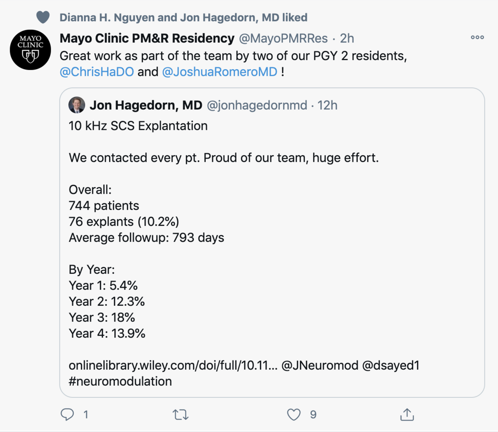The height and width of the screenshot is (432, 498).
Task: Like the tweet with heart icon
Action: tap(293, 415)
